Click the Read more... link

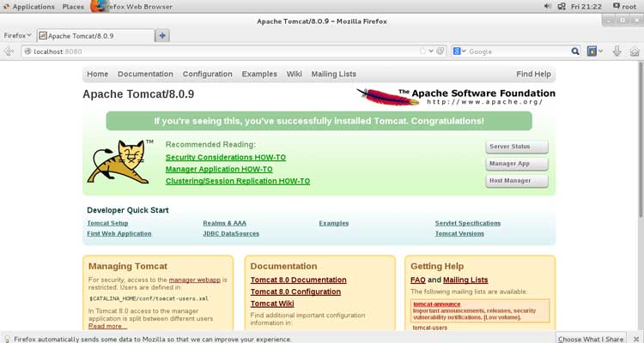[107, 326]
